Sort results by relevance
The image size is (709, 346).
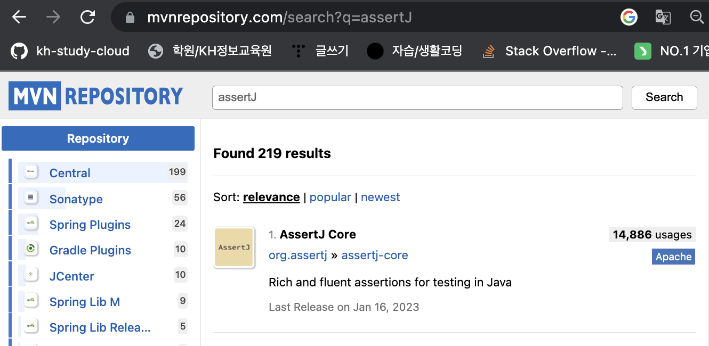pyautogui.click(x=271, y=197)
